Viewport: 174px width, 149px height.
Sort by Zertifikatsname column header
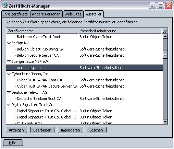pos(42,31)
